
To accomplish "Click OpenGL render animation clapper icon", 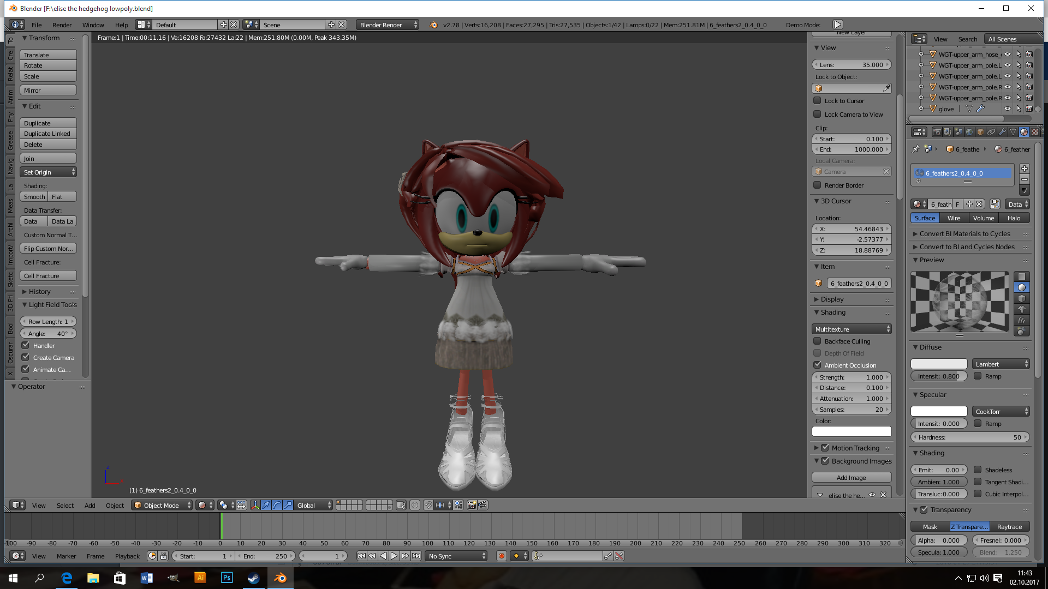I will pyautogui.click(x=483, y=505).
